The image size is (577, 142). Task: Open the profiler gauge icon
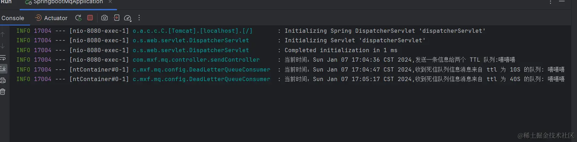pos(128,18)
